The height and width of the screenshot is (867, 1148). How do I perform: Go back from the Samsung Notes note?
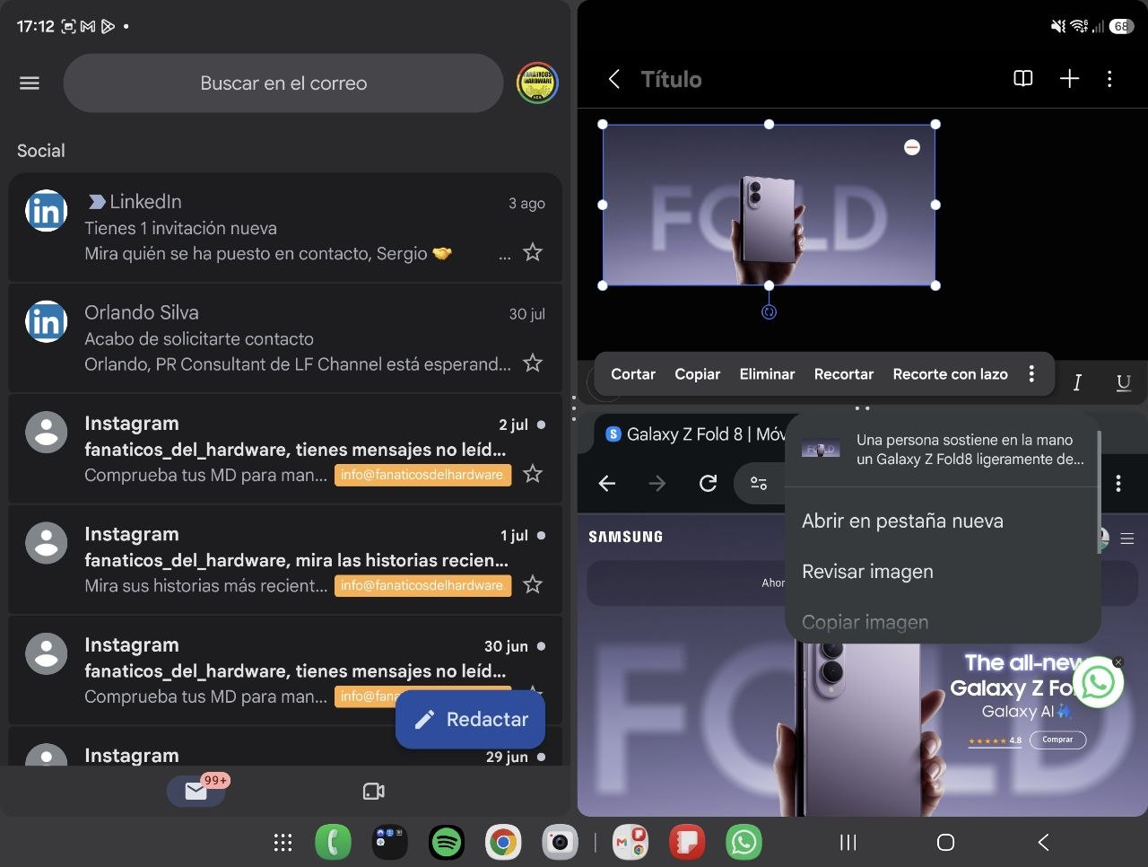pos(614,79)
